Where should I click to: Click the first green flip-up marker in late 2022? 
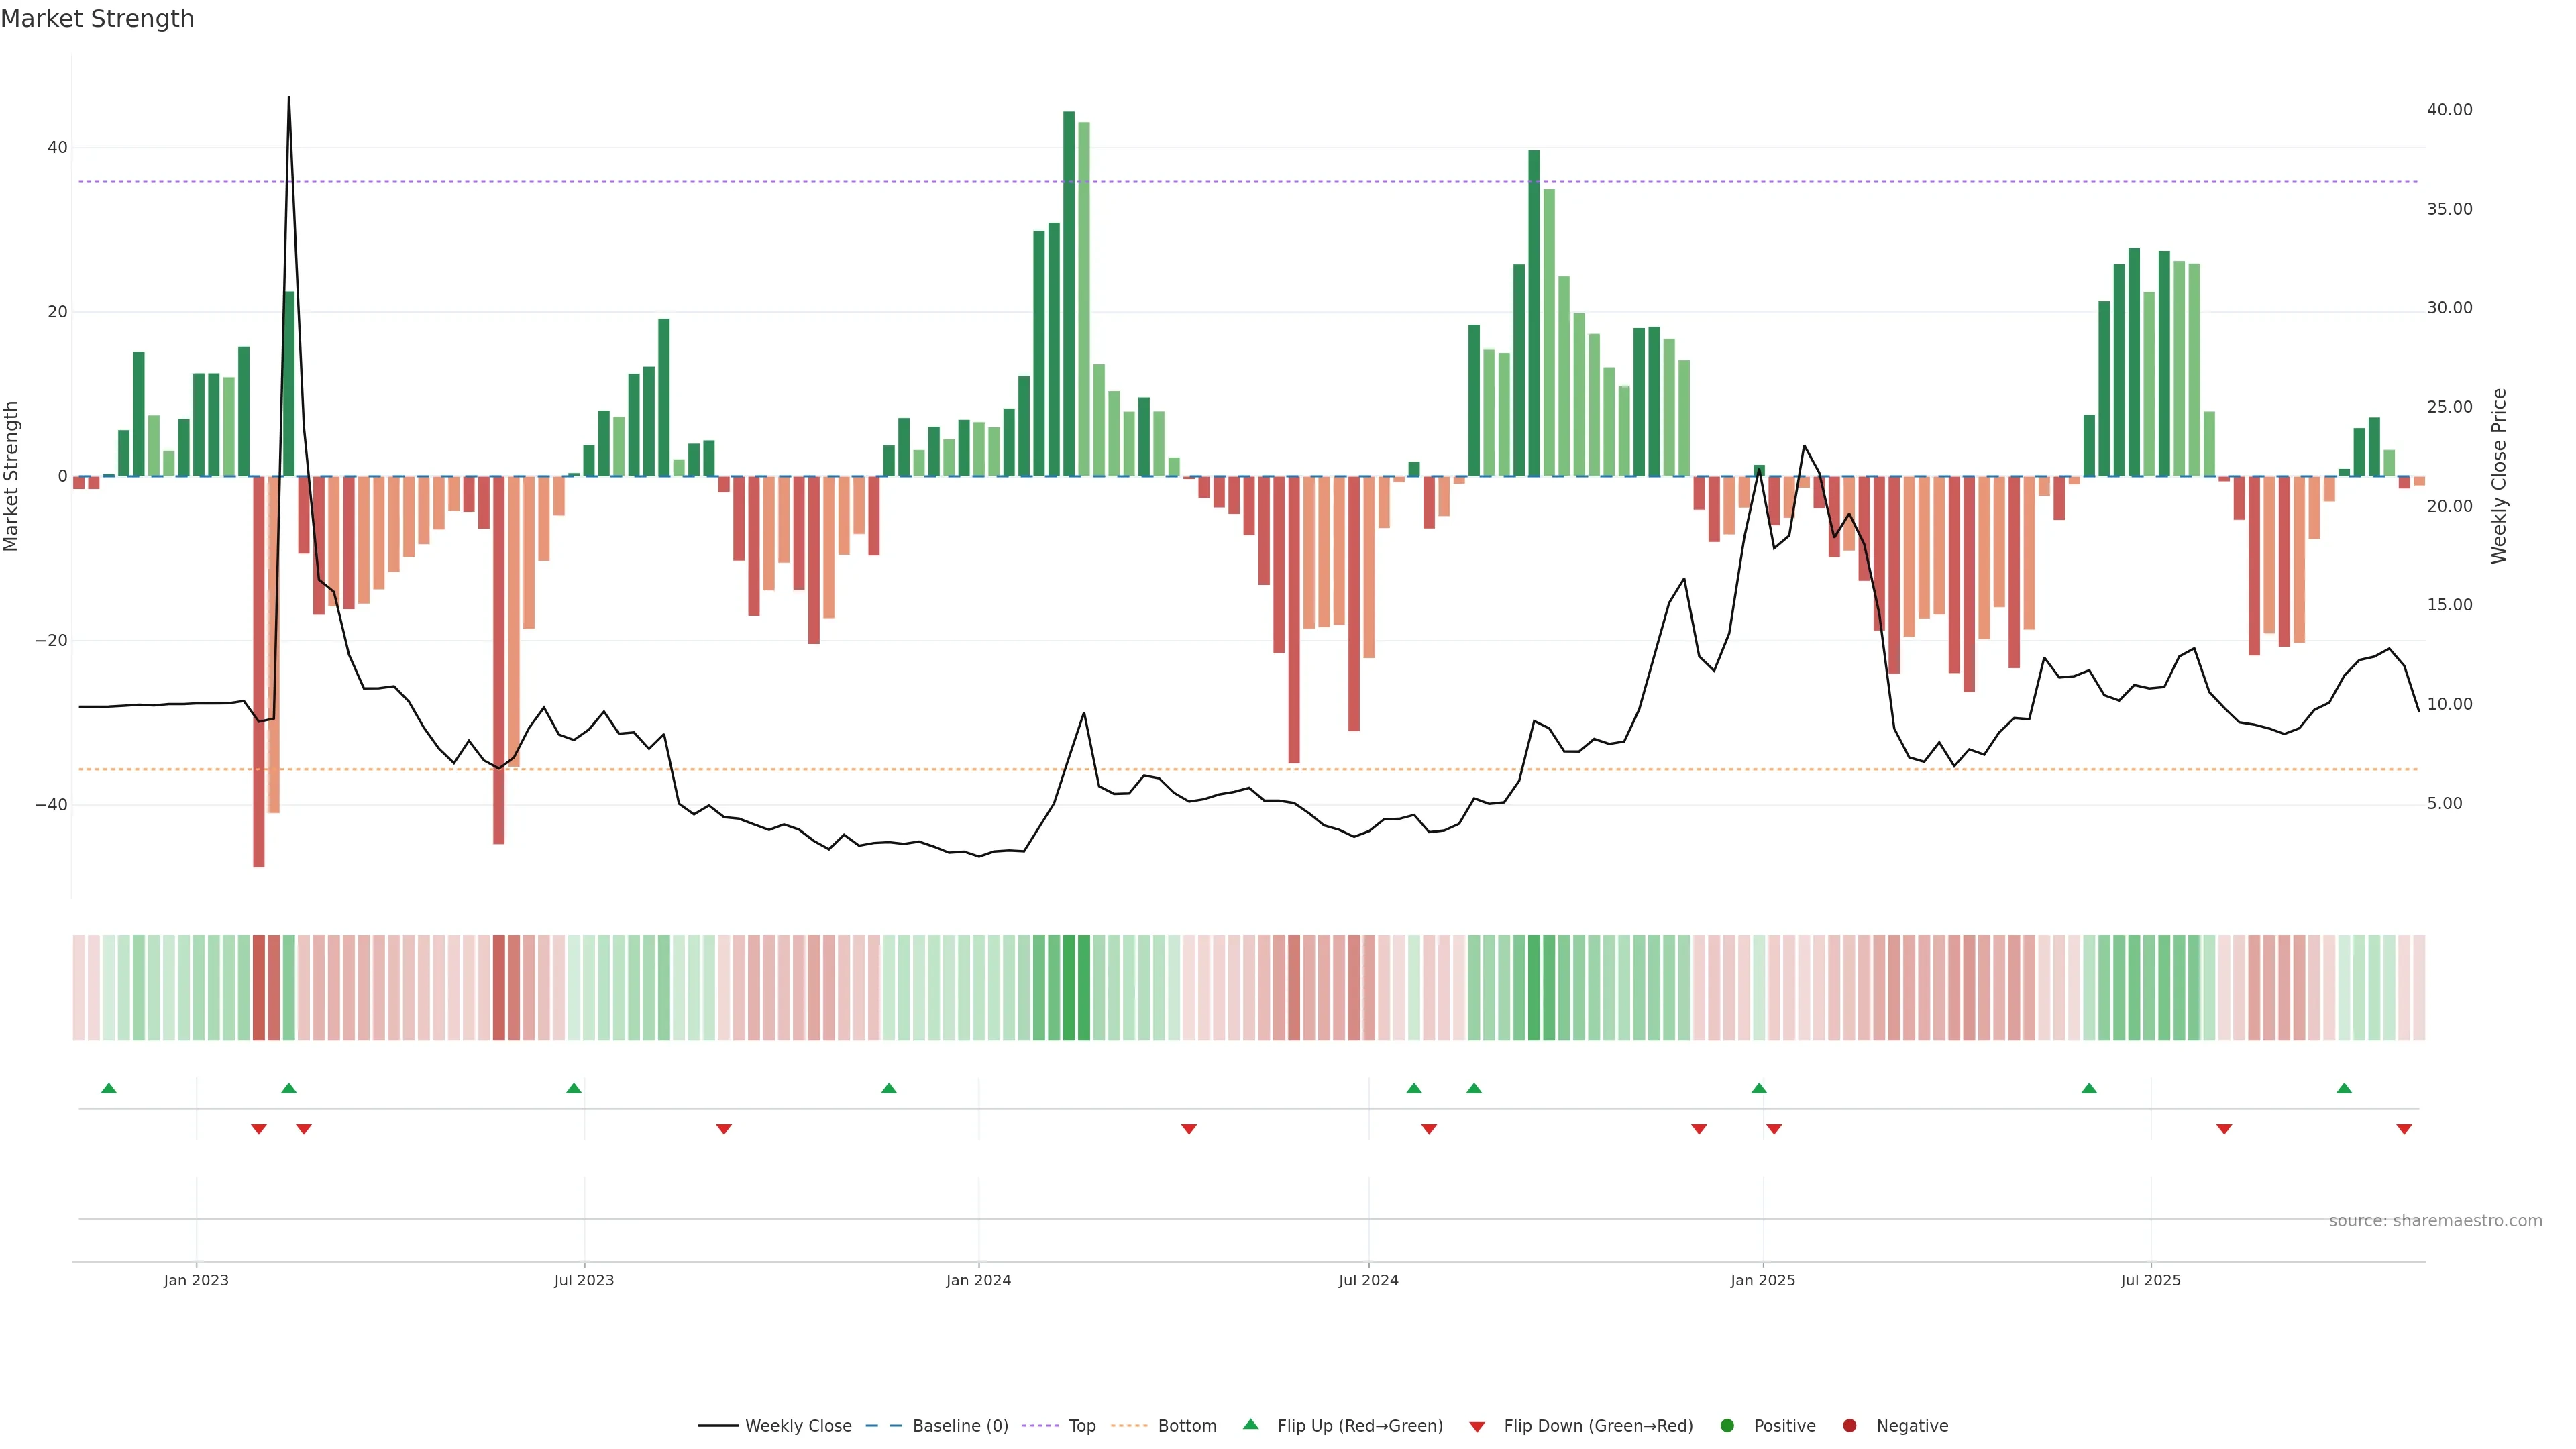(x=109, y=1088)
